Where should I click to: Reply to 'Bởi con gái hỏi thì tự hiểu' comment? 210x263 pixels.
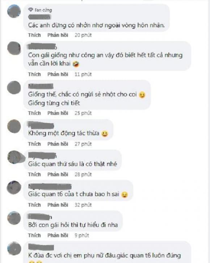pyautogui.click(x=58, y=235)
